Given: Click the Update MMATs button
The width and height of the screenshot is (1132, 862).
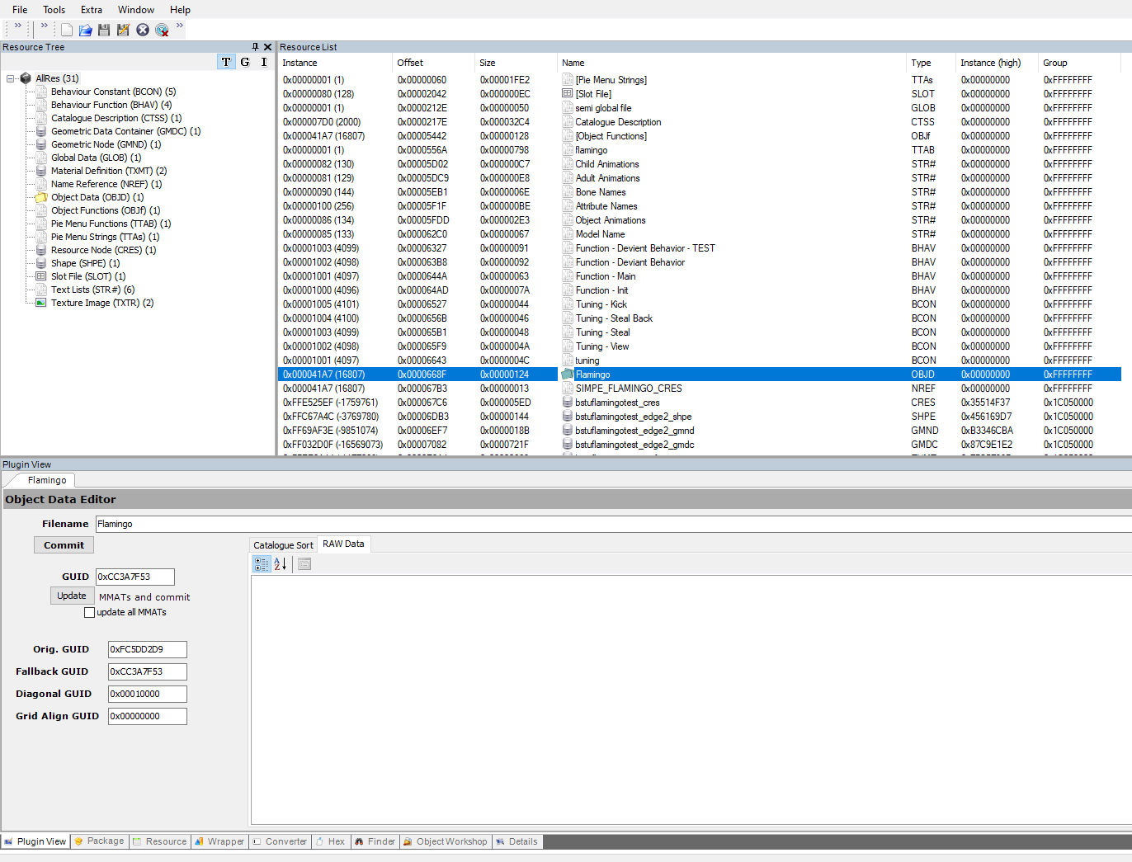Looking at the screenshot, I should (x=72, y=596).
